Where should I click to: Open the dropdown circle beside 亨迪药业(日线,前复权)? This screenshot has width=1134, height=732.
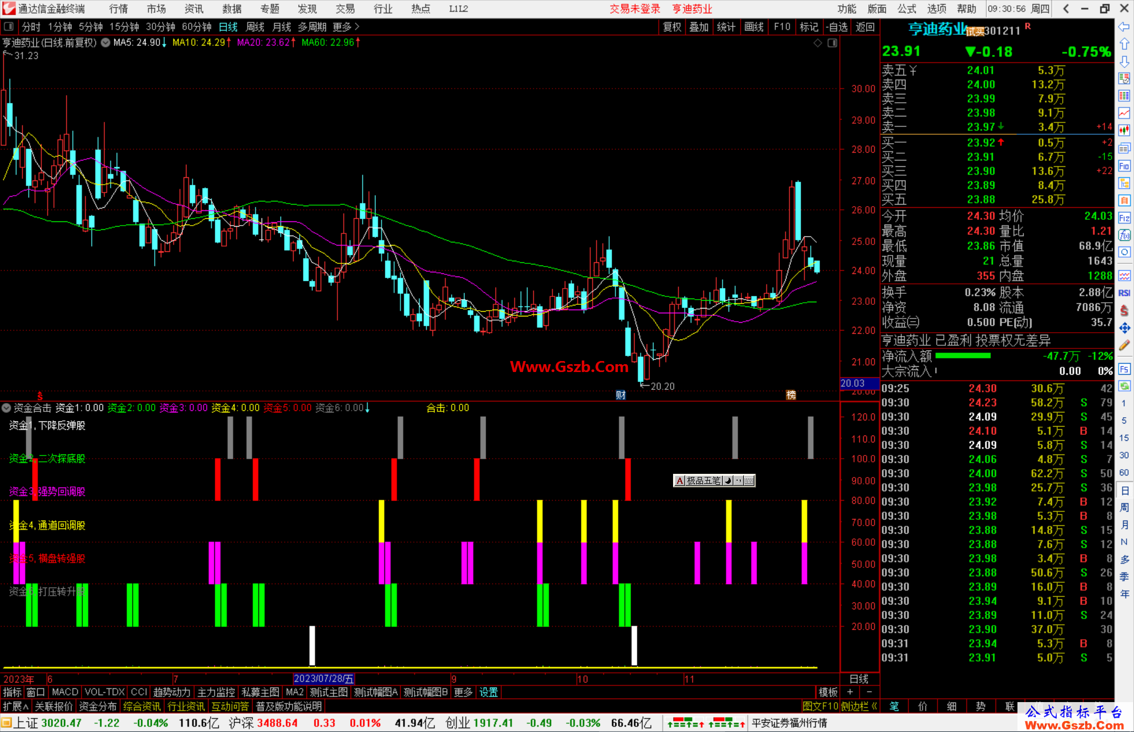[x=106, y=43]
